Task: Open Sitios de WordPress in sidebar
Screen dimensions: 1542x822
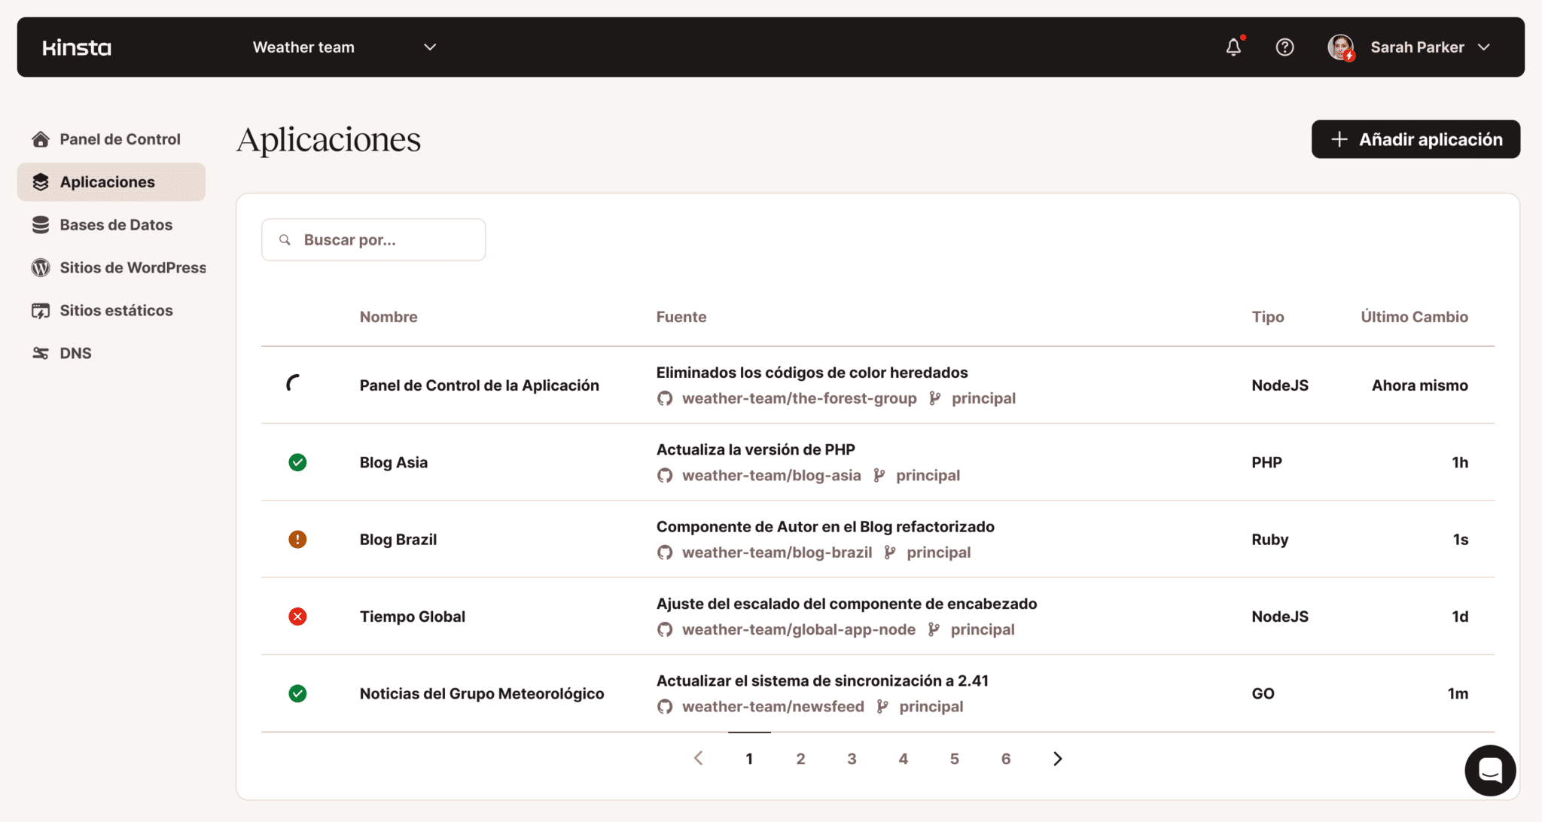Action: pyautogui.click(x=133, y=267)
